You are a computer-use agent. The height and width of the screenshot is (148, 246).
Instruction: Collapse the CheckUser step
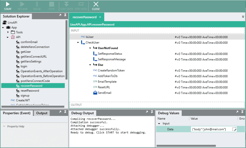tap(78, 43)
